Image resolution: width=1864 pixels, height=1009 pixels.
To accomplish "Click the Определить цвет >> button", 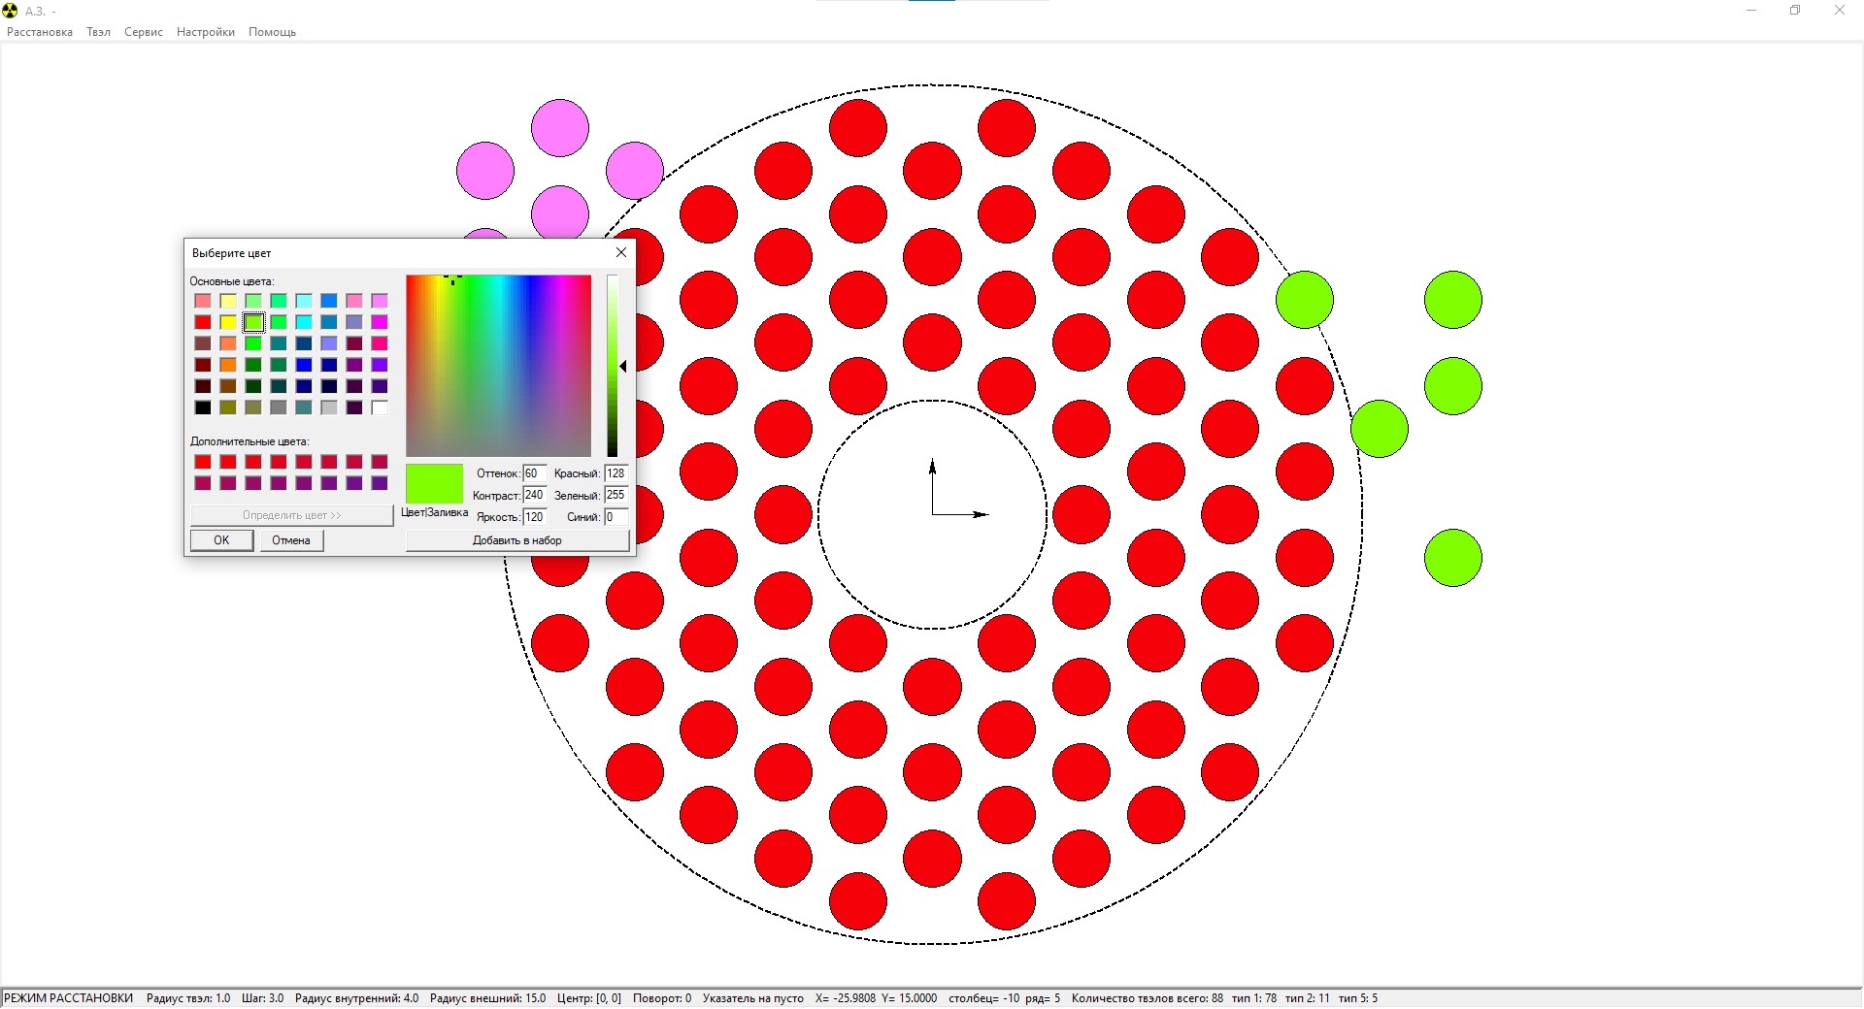I will pos(291,515).
